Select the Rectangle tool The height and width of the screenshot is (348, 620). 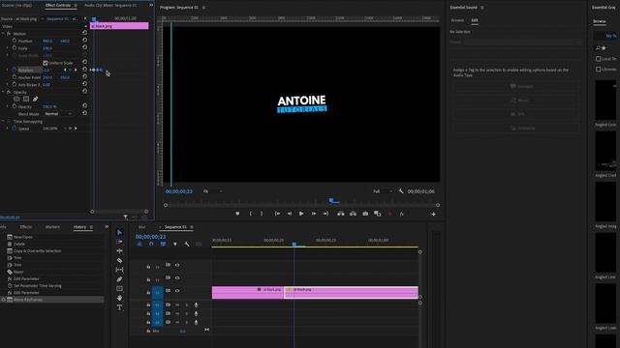(x=119, y=289)
